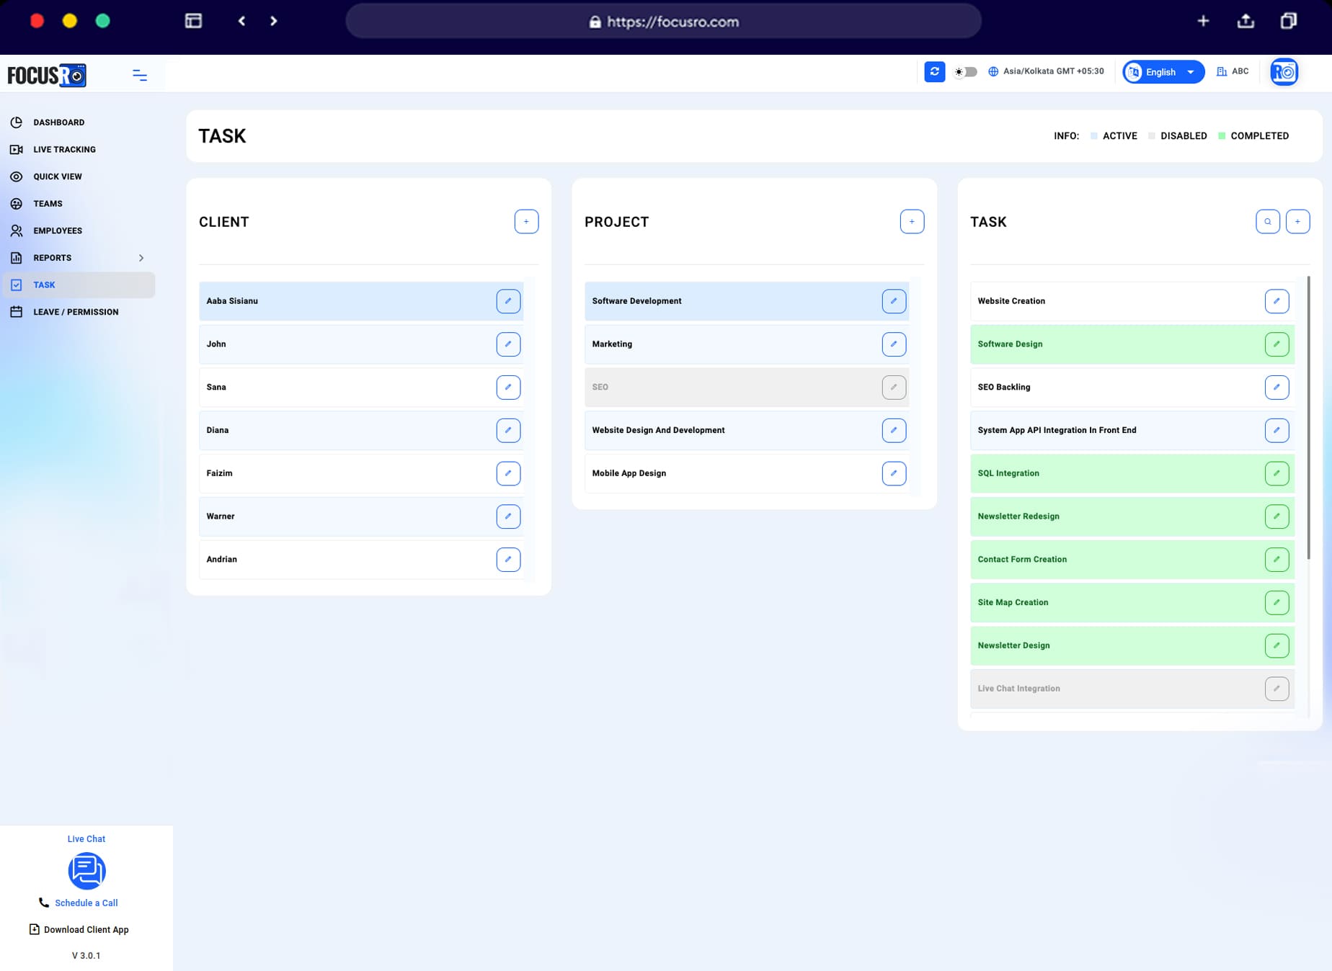Edit the Marketing project using its pencil icon
The height and width of the screenshot is (971, 1332).
(x=894, y=344)
